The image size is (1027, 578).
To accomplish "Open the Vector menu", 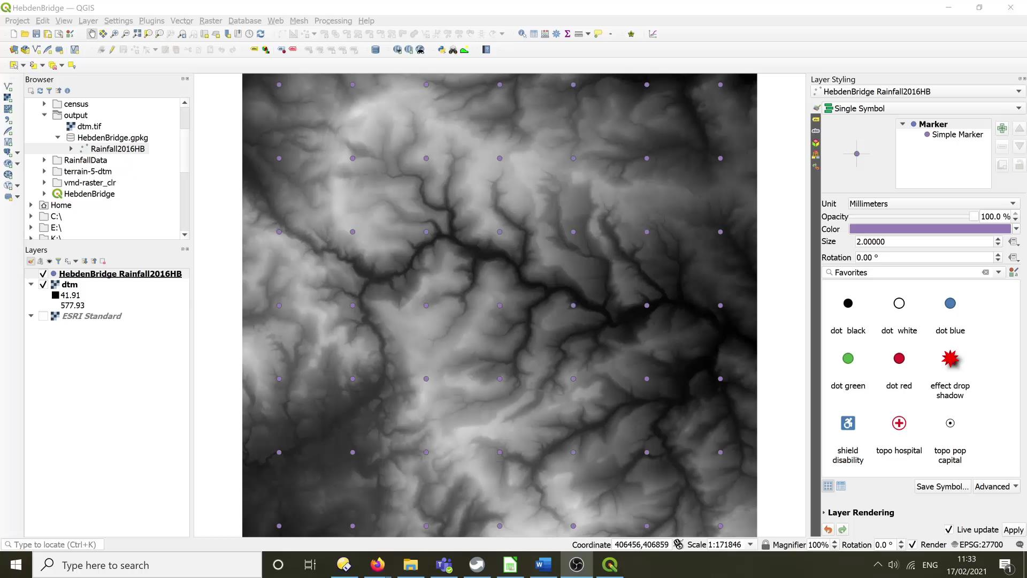I will pos(181,20).
